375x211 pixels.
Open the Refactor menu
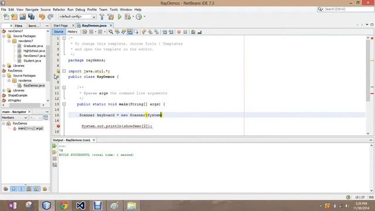point(59,9)
